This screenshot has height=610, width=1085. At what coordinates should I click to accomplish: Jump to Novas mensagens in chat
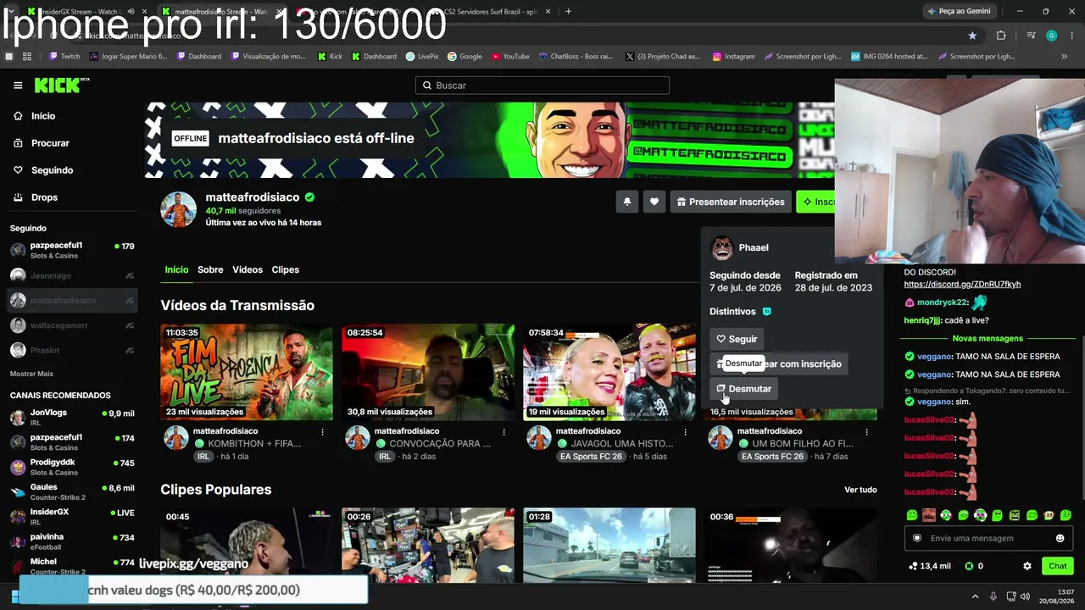988,339
